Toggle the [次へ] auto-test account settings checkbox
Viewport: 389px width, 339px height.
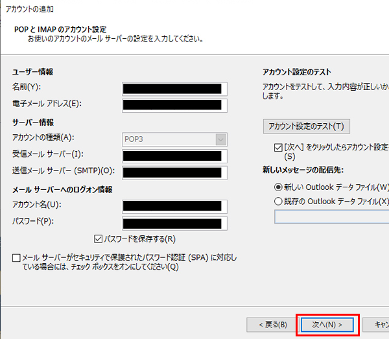pos(279,148)
